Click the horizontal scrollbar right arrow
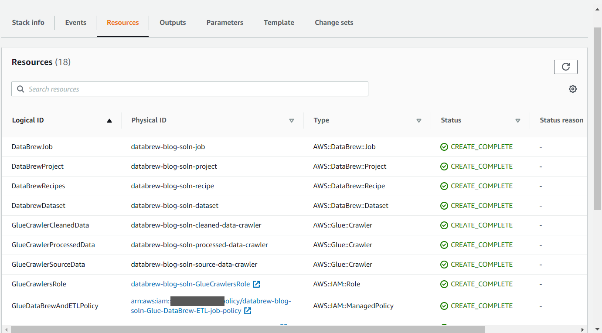 tap(583, 329)
